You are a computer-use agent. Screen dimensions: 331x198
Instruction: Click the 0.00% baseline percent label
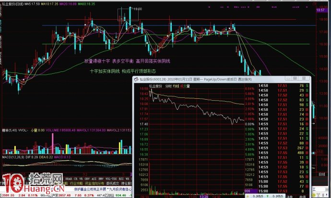coord(249,124)
